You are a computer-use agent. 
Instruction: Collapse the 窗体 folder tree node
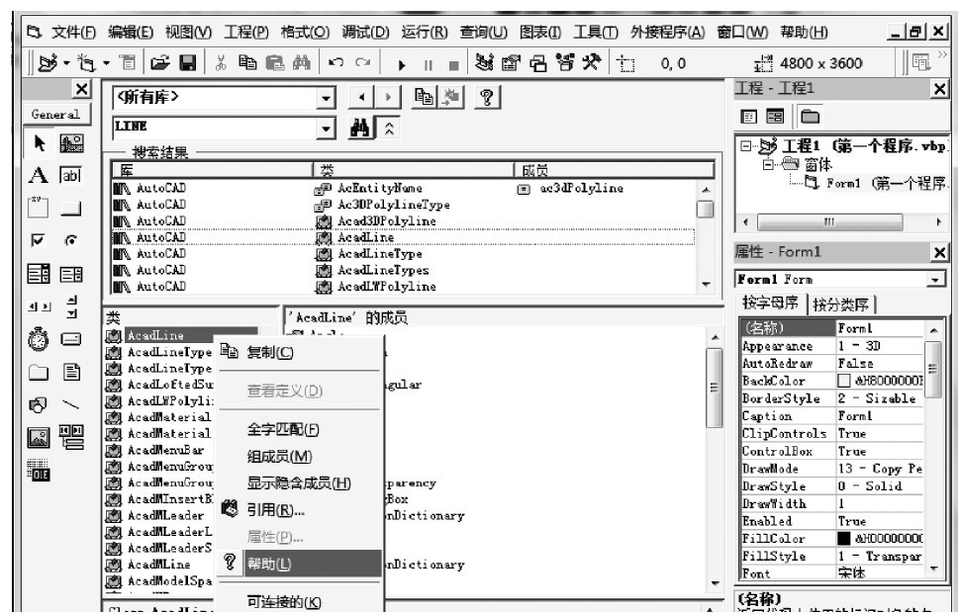point(768,164)
